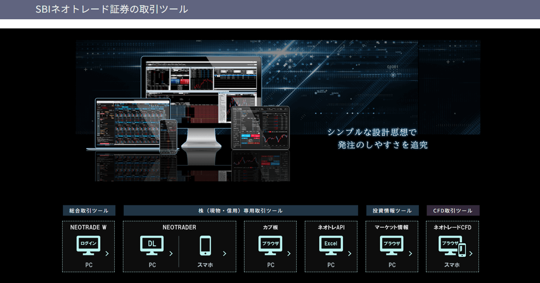Click the スマホ label under NEOTRADER
This screenshot has width=540, height=283.
tap(205, 265)
